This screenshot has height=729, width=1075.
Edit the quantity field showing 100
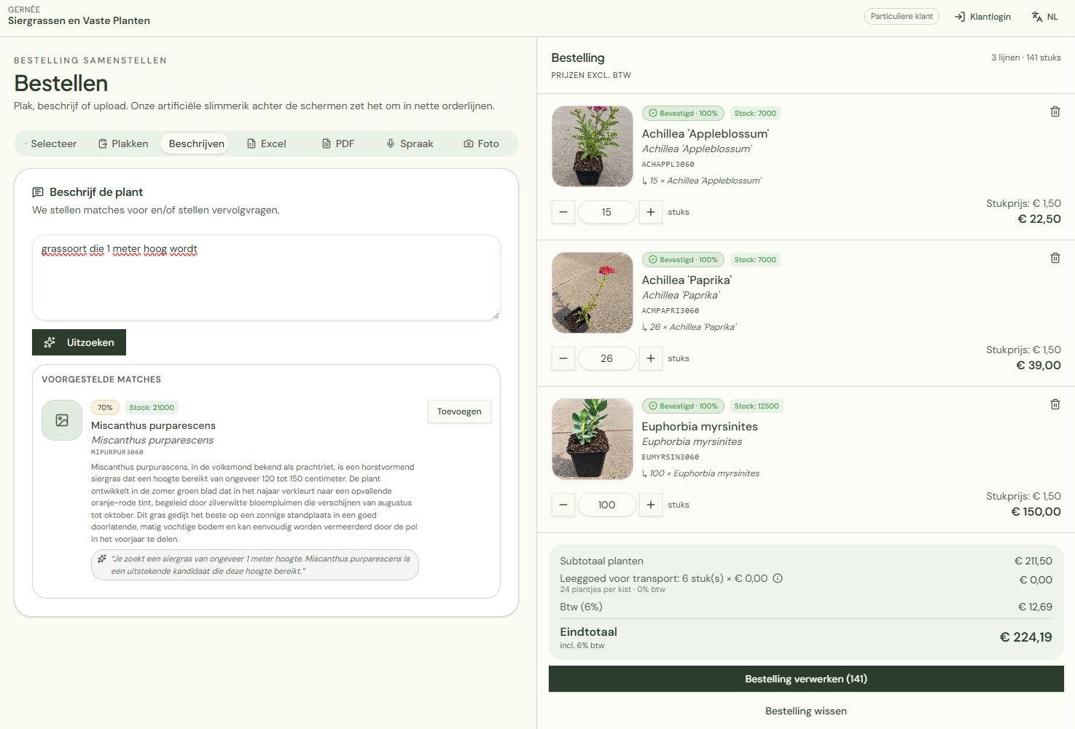(606, 505)
